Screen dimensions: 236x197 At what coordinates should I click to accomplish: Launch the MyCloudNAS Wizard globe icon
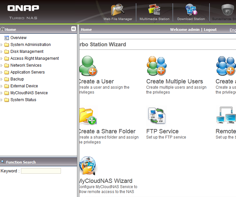coord(88,166)
